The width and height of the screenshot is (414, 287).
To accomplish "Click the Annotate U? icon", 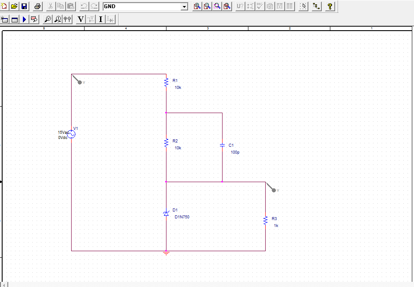I will click(x=240, y=6).
